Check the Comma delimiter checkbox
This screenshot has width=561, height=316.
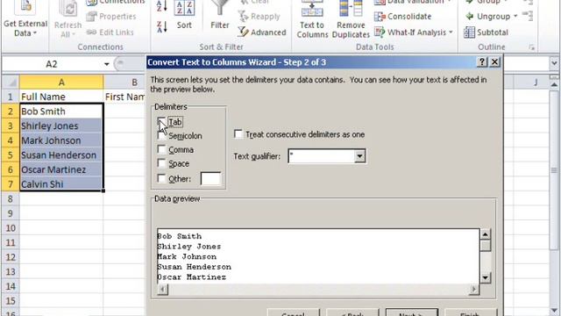pyautogui.click(x=161, y=149)
